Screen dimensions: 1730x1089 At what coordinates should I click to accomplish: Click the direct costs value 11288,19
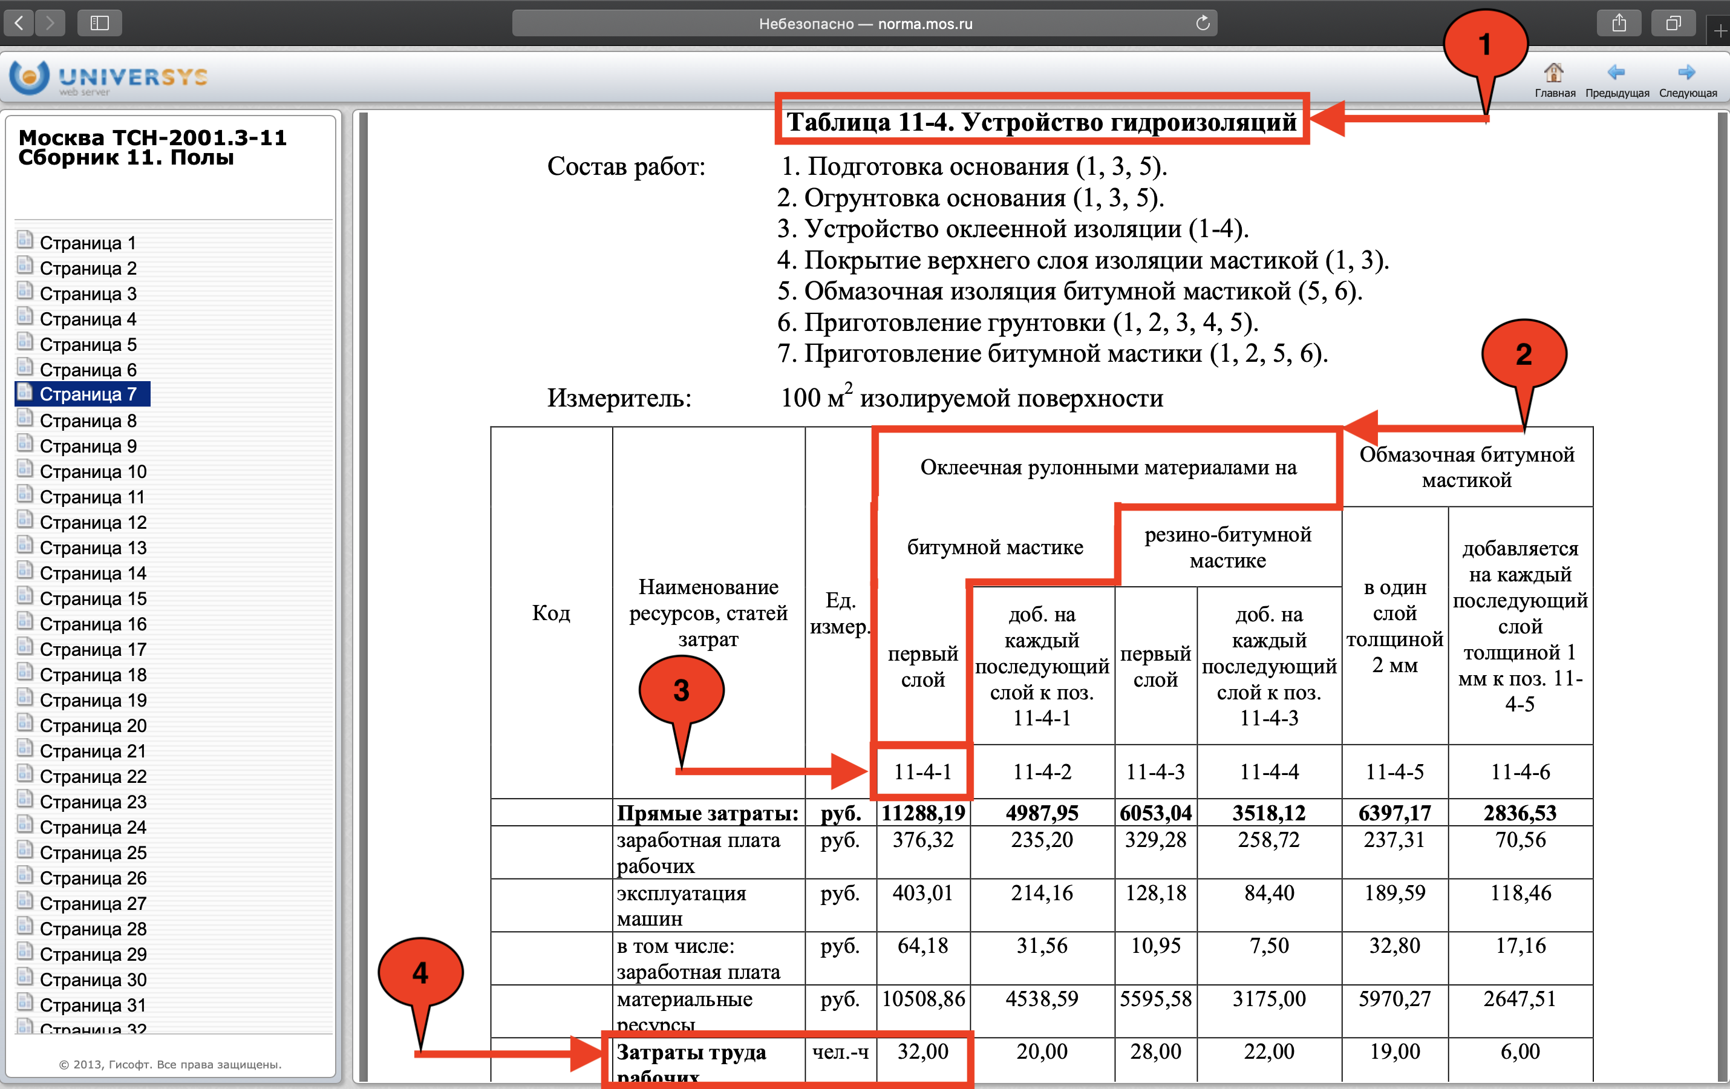[923, 813]
